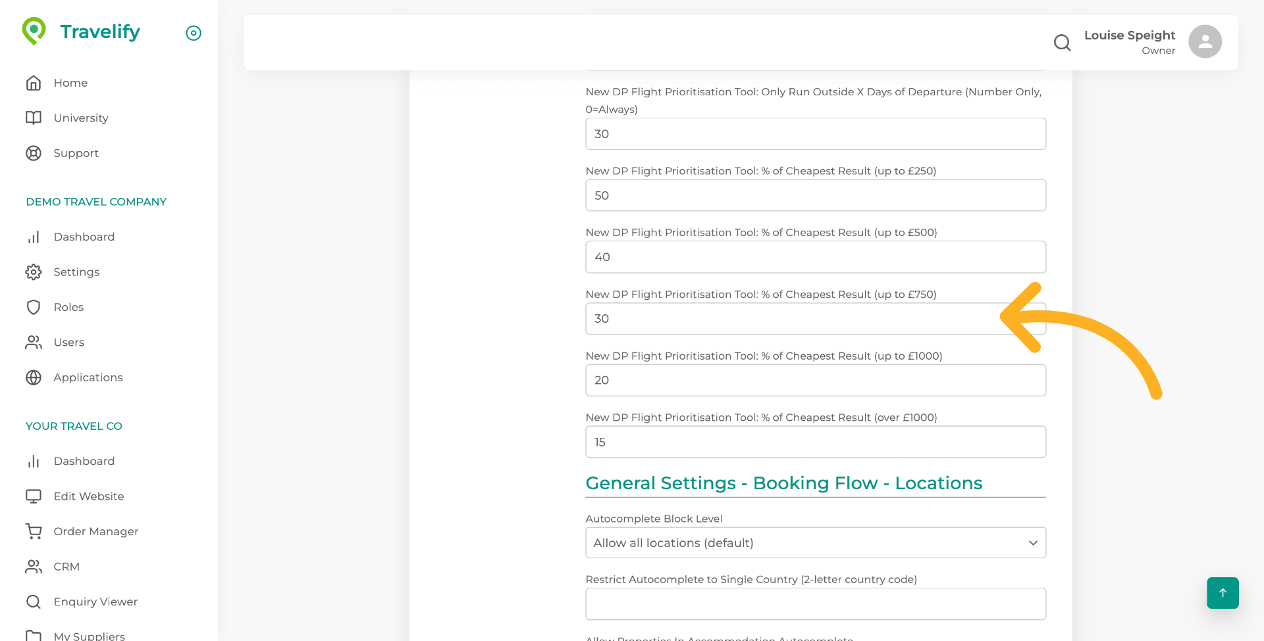Open the user avatar profile menu

1205,42
